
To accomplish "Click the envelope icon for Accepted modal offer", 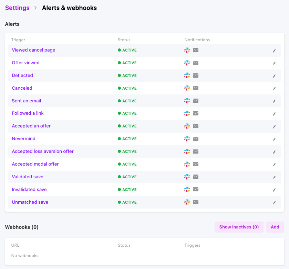I will 196,164.
